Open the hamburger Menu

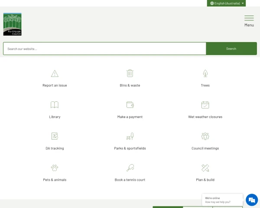249,21
